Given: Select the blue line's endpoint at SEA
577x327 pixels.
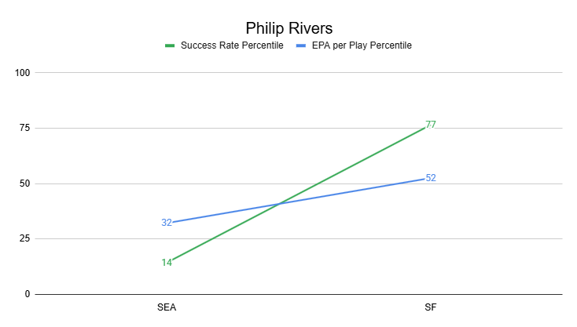Looking at the screenshot, I should (x=173, y=223).
